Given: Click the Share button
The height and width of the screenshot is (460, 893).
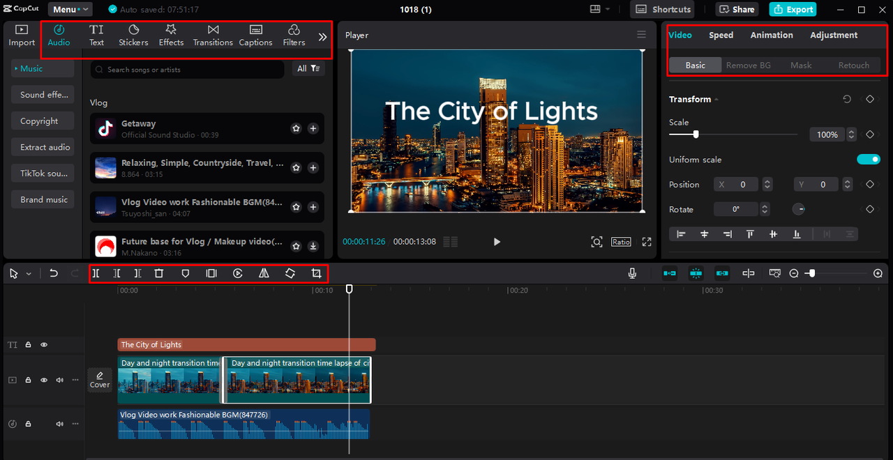Looking at the screenshot, I should [x=737, y=10].
